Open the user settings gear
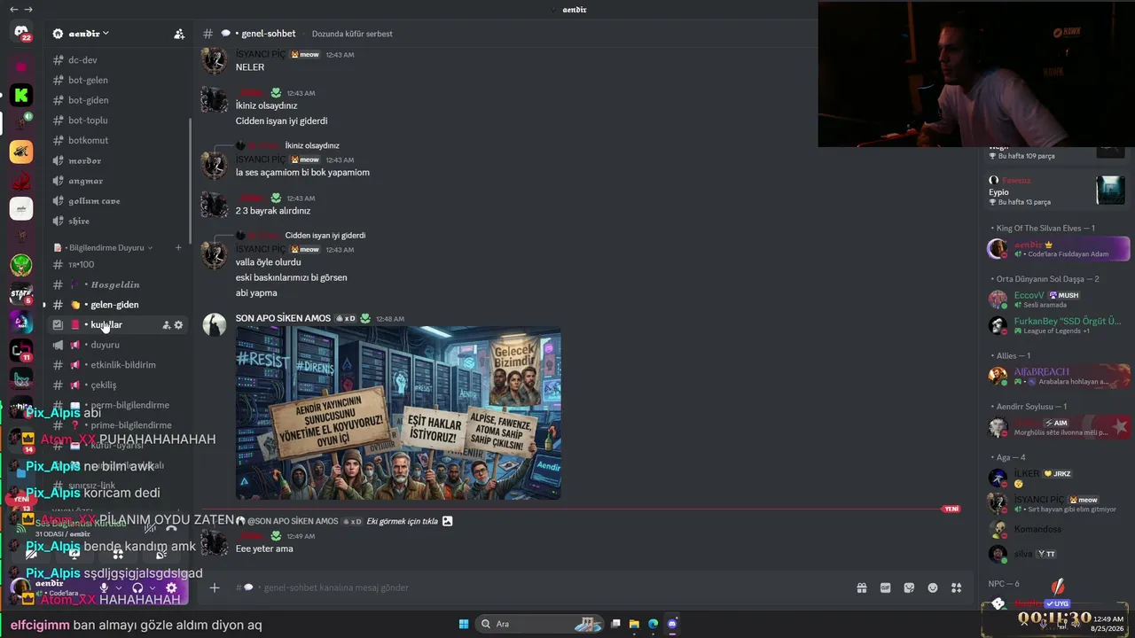The height and width of the screenshot is (638, 1135). [x=171, y=587]
